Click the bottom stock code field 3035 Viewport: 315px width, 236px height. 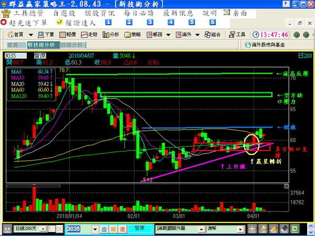point(79,229)
